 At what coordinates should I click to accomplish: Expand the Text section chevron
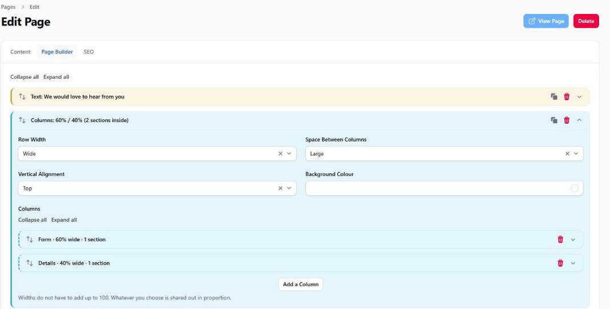click(x=579, y=97)
